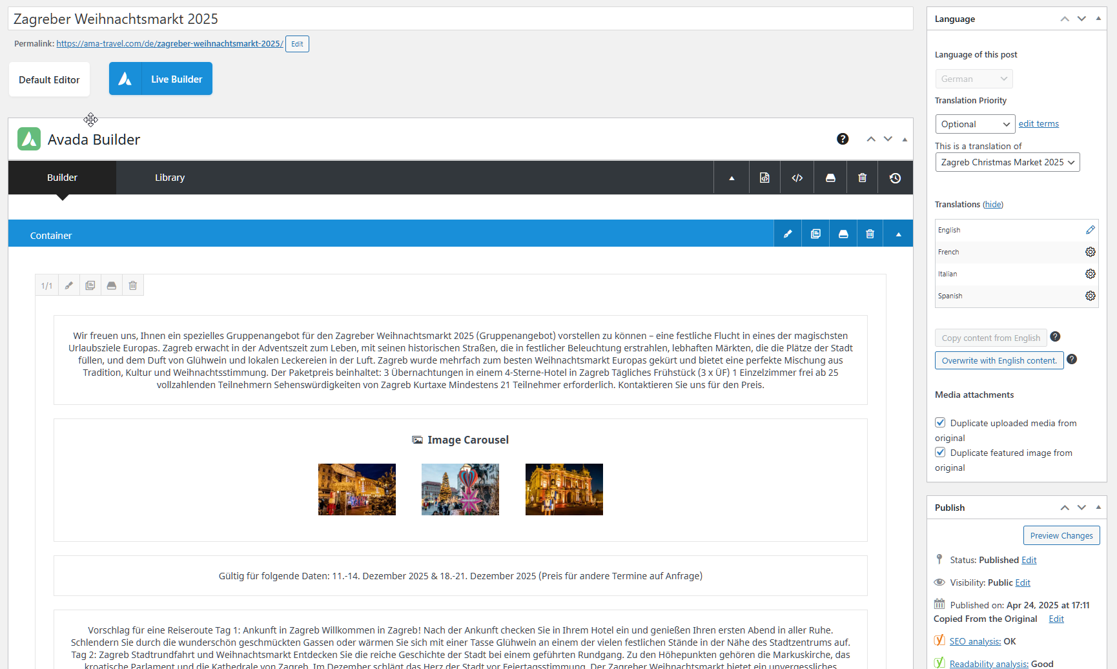Switch to the Library tab
This screenshot has height=669, width=1117.
pyautogui.click(x=170, y=178)
